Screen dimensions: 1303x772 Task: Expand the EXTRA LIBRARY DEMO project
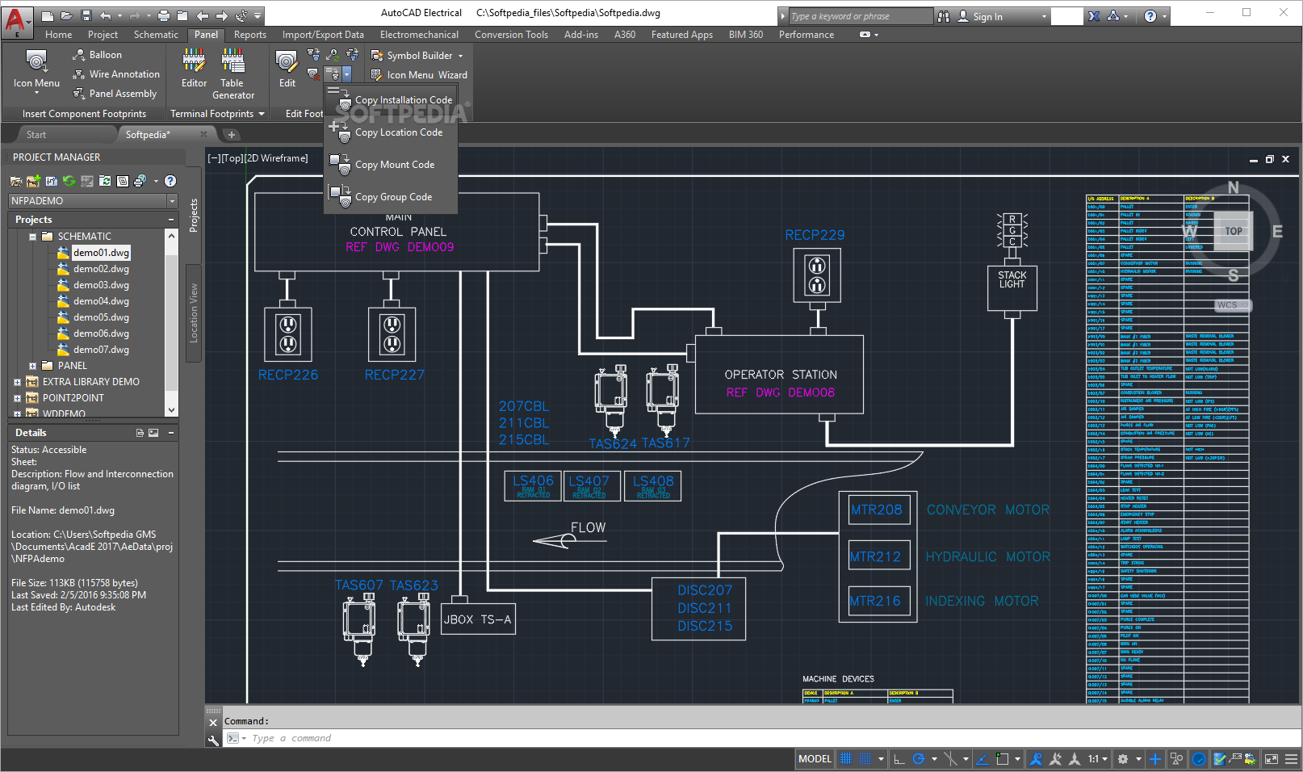[x=17, y=382]
